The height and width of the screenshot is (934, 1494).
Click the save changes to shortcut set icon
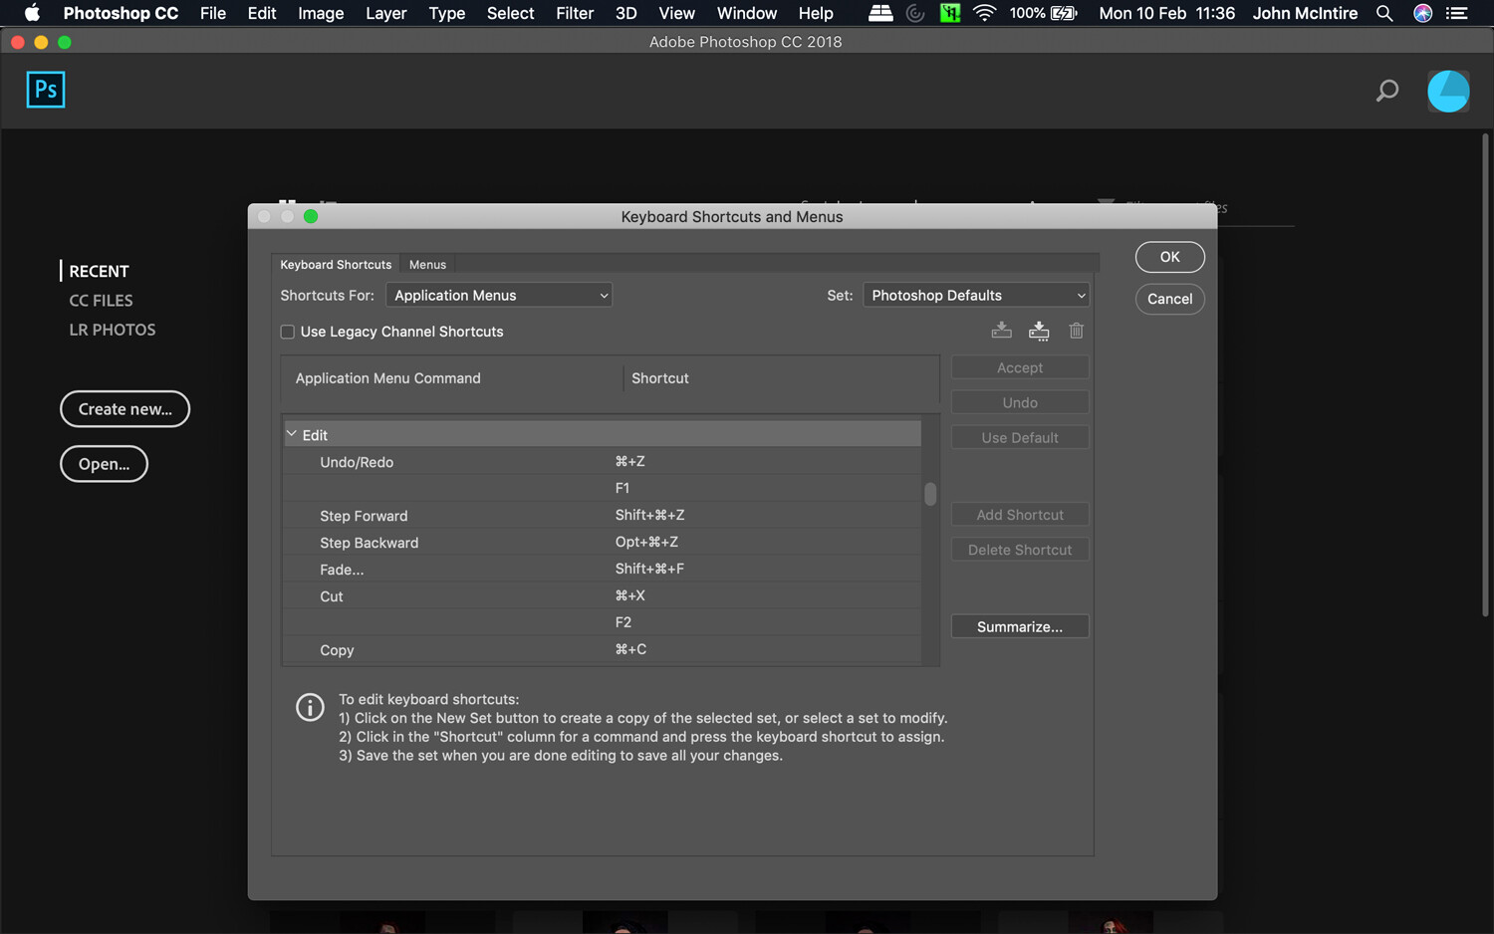1002,330
